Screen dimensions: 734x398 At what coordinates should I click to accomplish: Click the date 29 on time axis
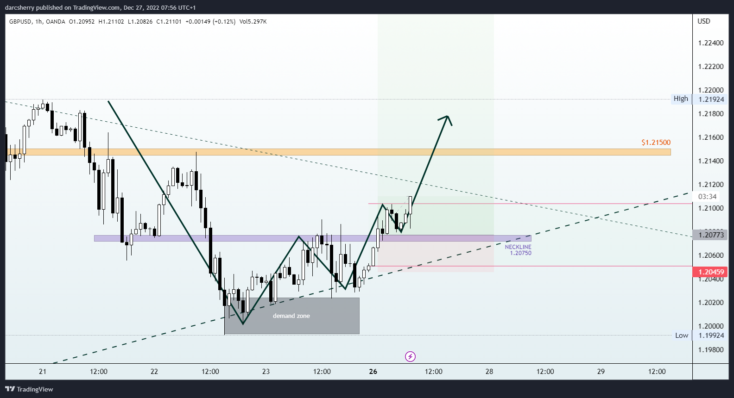(601, 372)
